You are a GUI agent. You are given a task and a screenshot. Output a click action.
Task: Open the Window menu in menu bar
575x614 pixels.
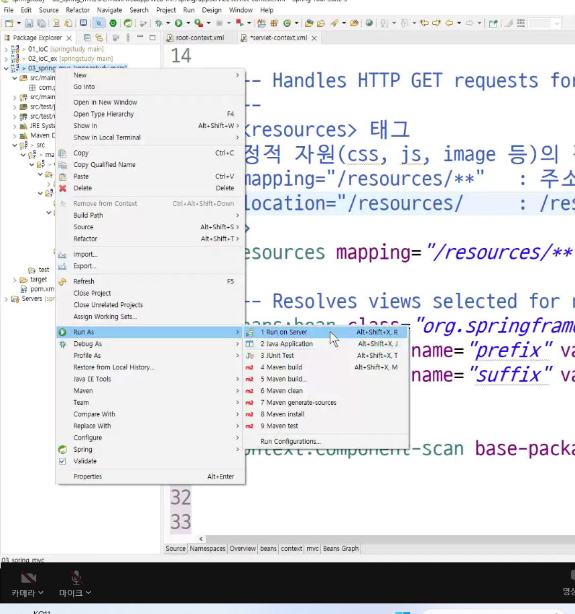[x=241, y=10]
